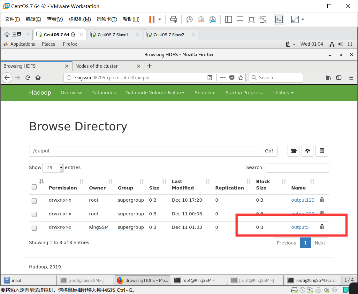Open the Startup Progress page
The width and height of the screenshot is (358, 294).
[244, 93]
